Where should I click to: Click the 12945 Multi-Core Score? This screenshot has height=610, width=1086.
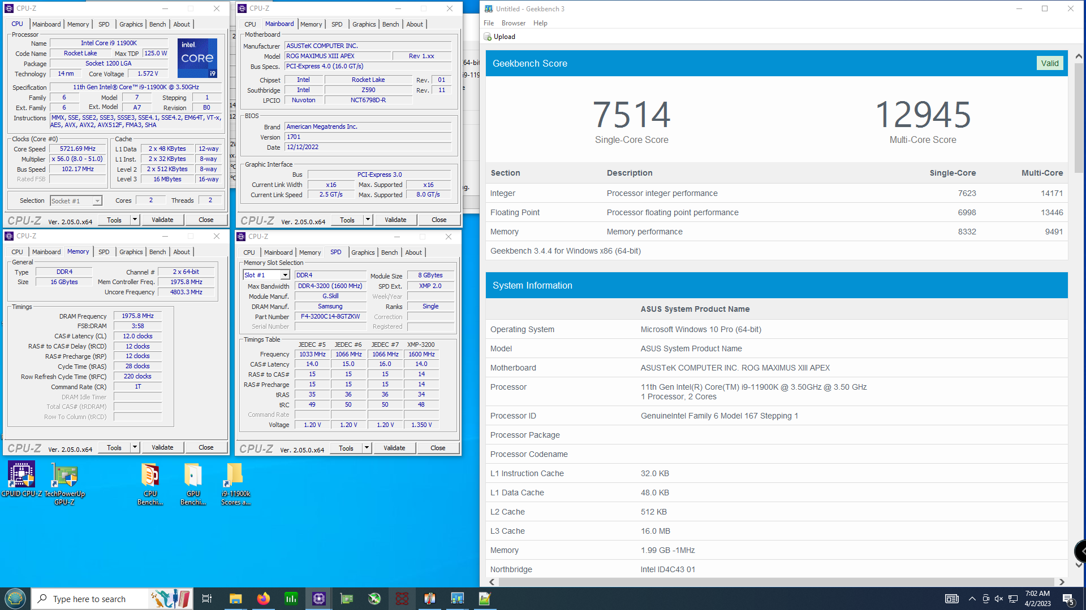click(923, 115)
